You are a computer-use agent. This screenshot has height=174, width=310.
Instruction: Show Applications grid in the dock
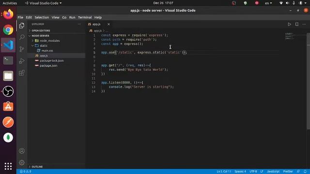point(8,166)
